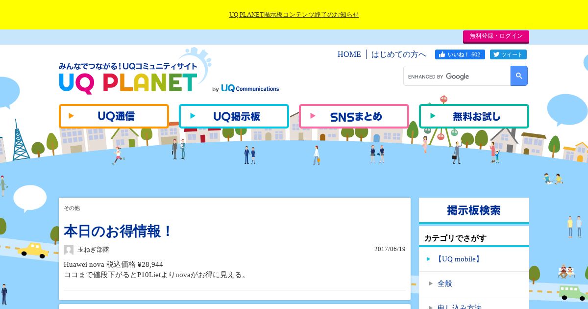Click the その他 category label
The height and width of the screenshot is (309, 588).
72,208
